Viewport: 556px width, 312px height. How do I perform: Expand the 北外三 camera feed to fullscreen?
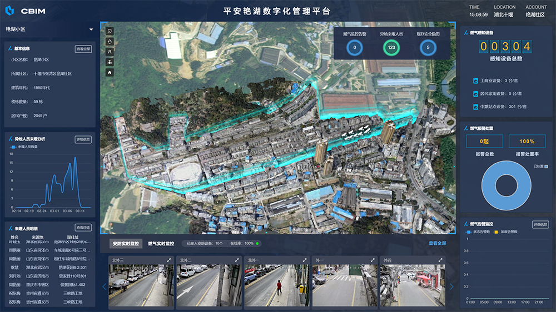point(169,260)
